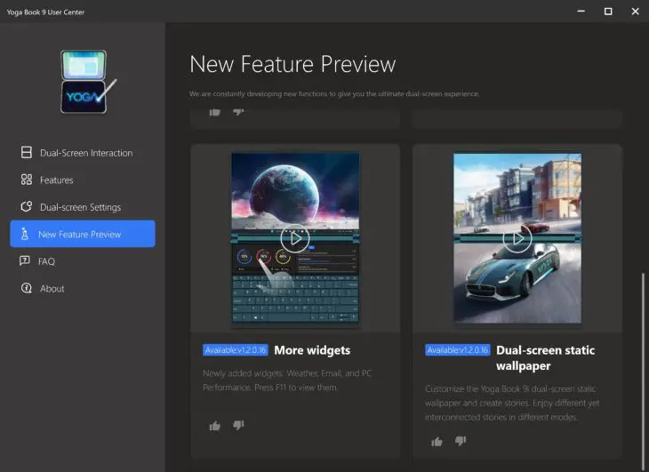Like the More widgets feature
The image size is (649, 472).
pyautogui.click(x=215, y=426)
